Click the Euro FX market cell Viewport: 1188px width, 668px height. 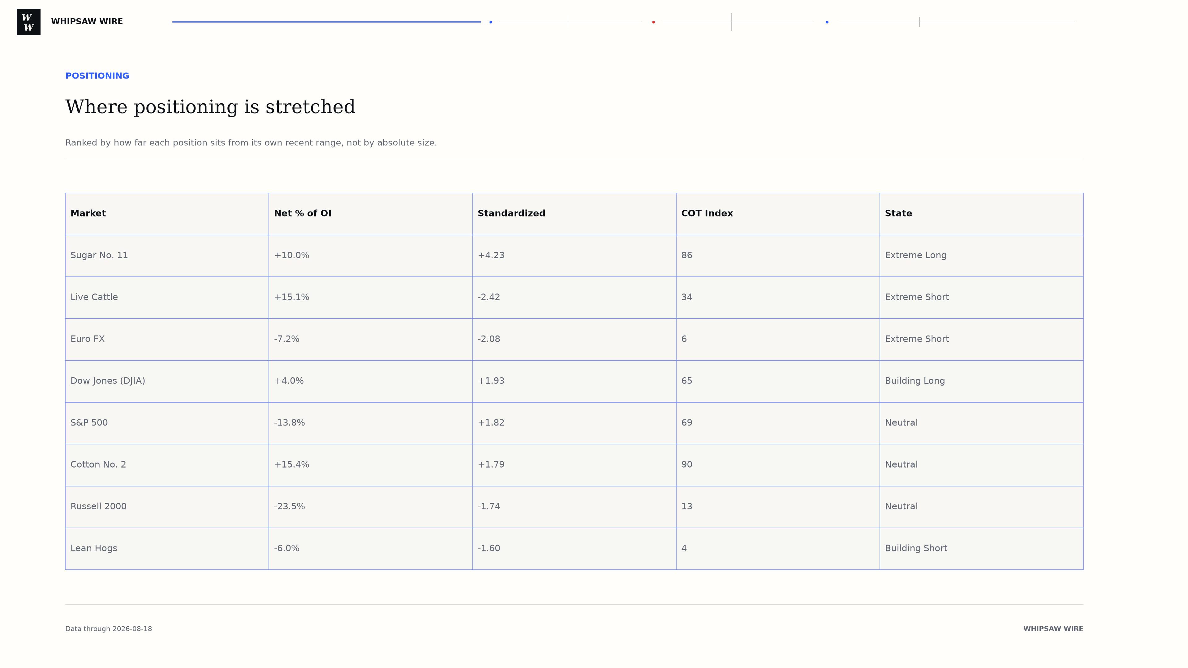pos(167,340)
